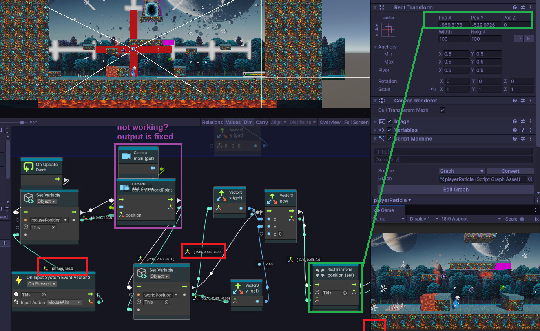Image resolution: width=540 pixels, height=331 pixels.
Task: Open Input Action MouseAim dropdown
Action: [64, 302]
